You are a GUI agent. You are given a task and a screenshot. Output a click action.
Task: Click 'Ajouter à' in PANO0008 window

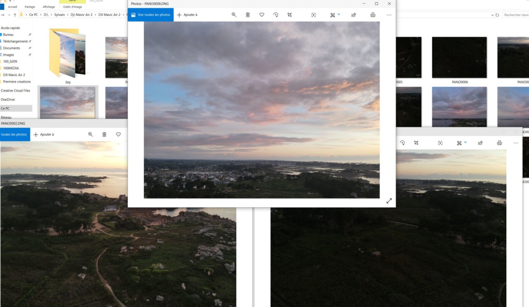(187, 15)
